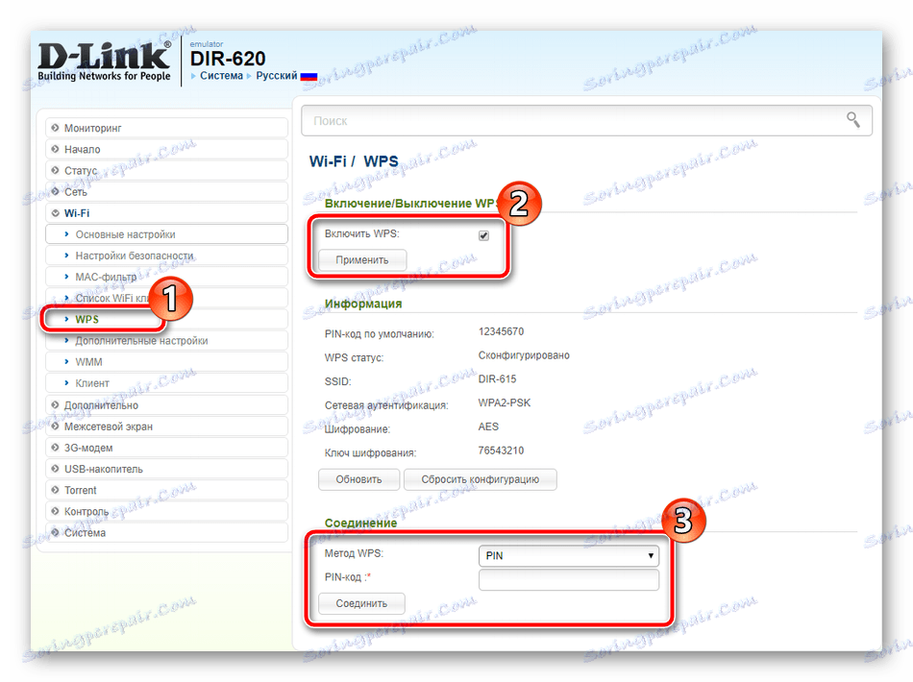Image resolution: width=913 pixels, height=682 pixels.
Task: Expand the 3G-модем section
Action: (x=166, y=448)
